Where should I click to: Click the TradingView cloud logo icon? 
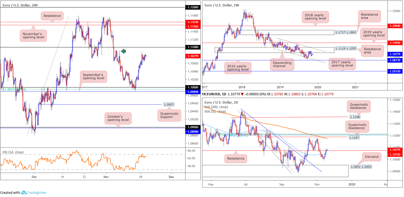click(x=24, y=192)
